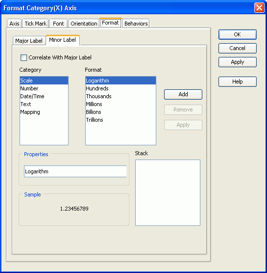Select Date/Time category
The image size is (267, 273).
44,96
